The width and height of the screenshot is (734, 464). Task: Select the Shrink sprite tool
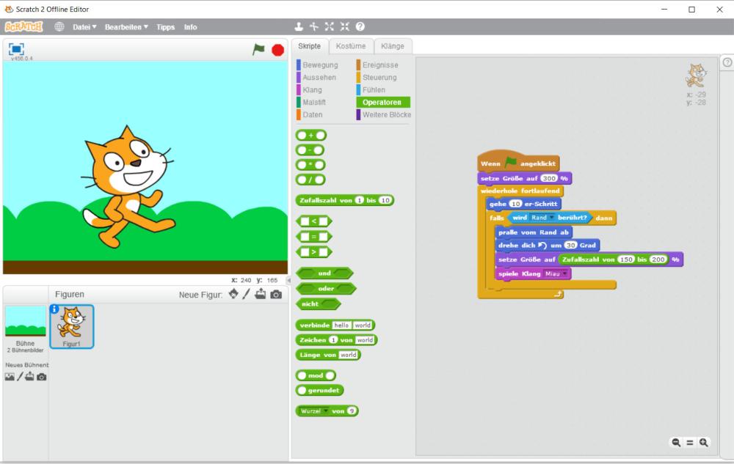point(344,26)
